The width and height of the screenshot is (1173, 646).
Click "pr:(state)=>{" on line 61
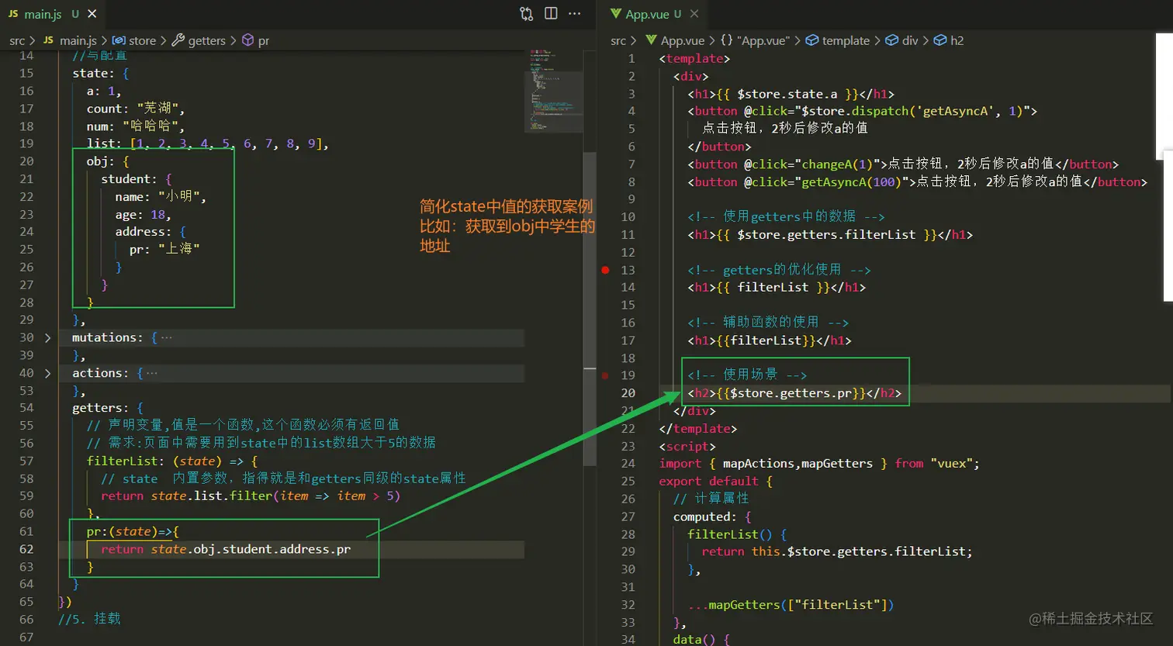point(133,531)
